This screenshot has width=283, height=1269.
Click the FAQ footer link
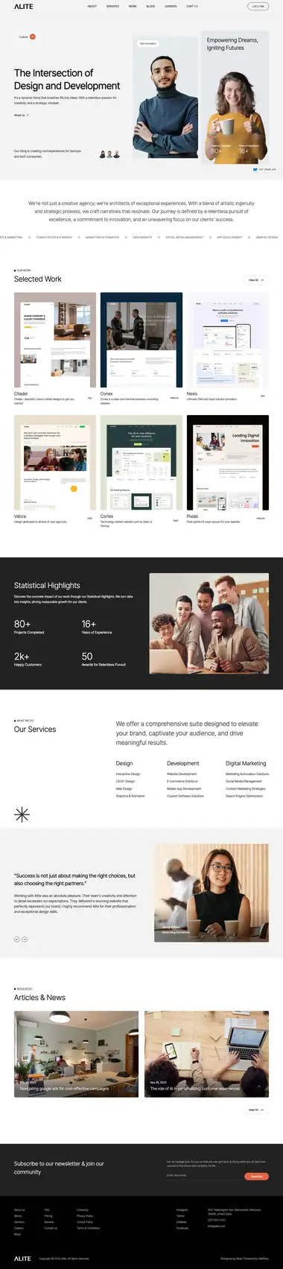[x=47, y=1210]
